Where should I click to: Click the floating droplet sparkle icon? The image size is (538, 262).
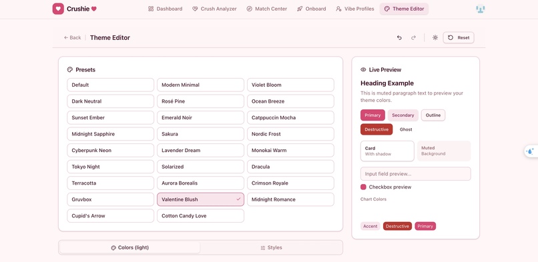click(x=531, y=151)
